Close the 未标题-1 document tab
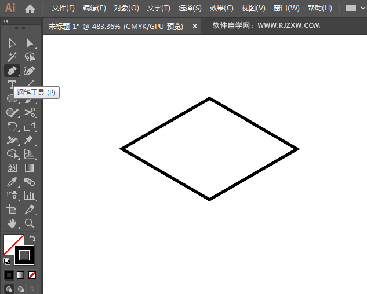This screenshot has height=294, width=367. [x=194, y=27]
